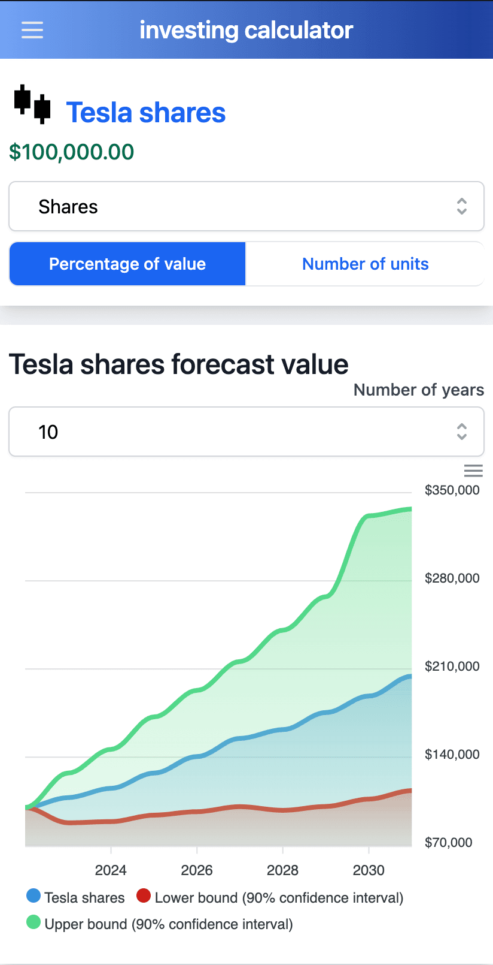This screenshot has width=493, height=965.
Task: Click the up-down arrows on years selector
Action: (461, 432)
